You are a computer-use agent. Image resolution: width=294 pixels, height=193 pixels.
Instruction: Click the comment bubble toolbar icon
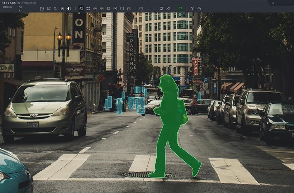[x=49, y=9]
